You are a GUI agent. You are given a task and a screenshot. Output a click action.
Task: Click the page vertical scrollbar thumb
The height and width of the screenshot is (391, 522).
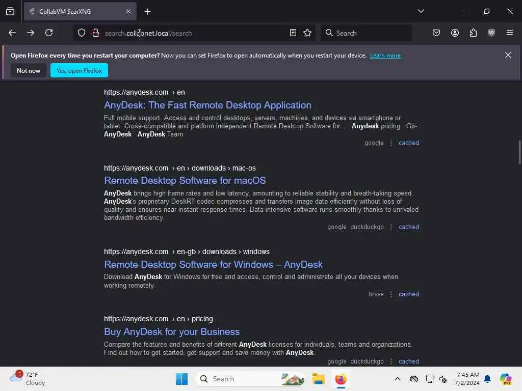[x=519, y=152]
